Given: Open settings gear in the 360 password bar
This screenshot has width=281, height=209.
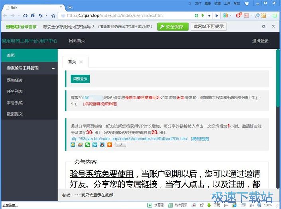Looking at the screenshot, I should tap(263, 27).
